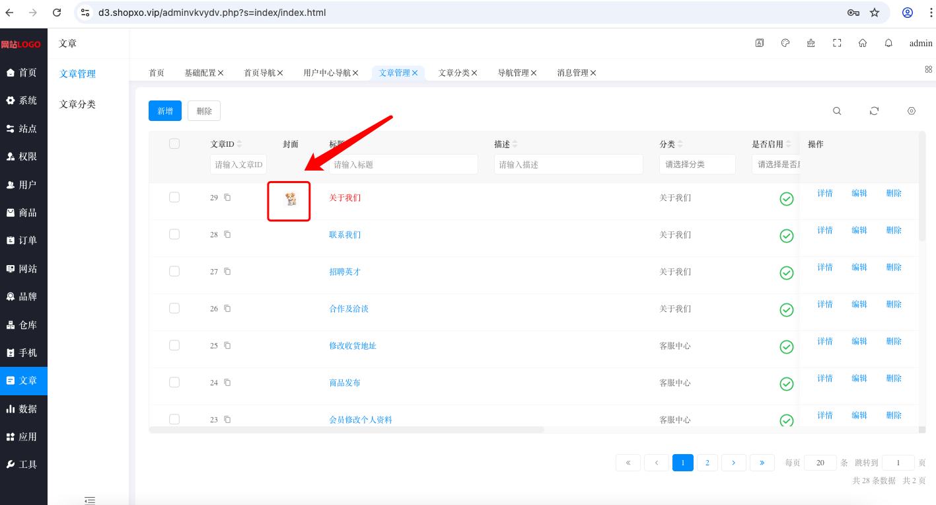Viewport: 936px width, 505px height.
Task: Click the 删除 button above table
Action: [204, 111]
